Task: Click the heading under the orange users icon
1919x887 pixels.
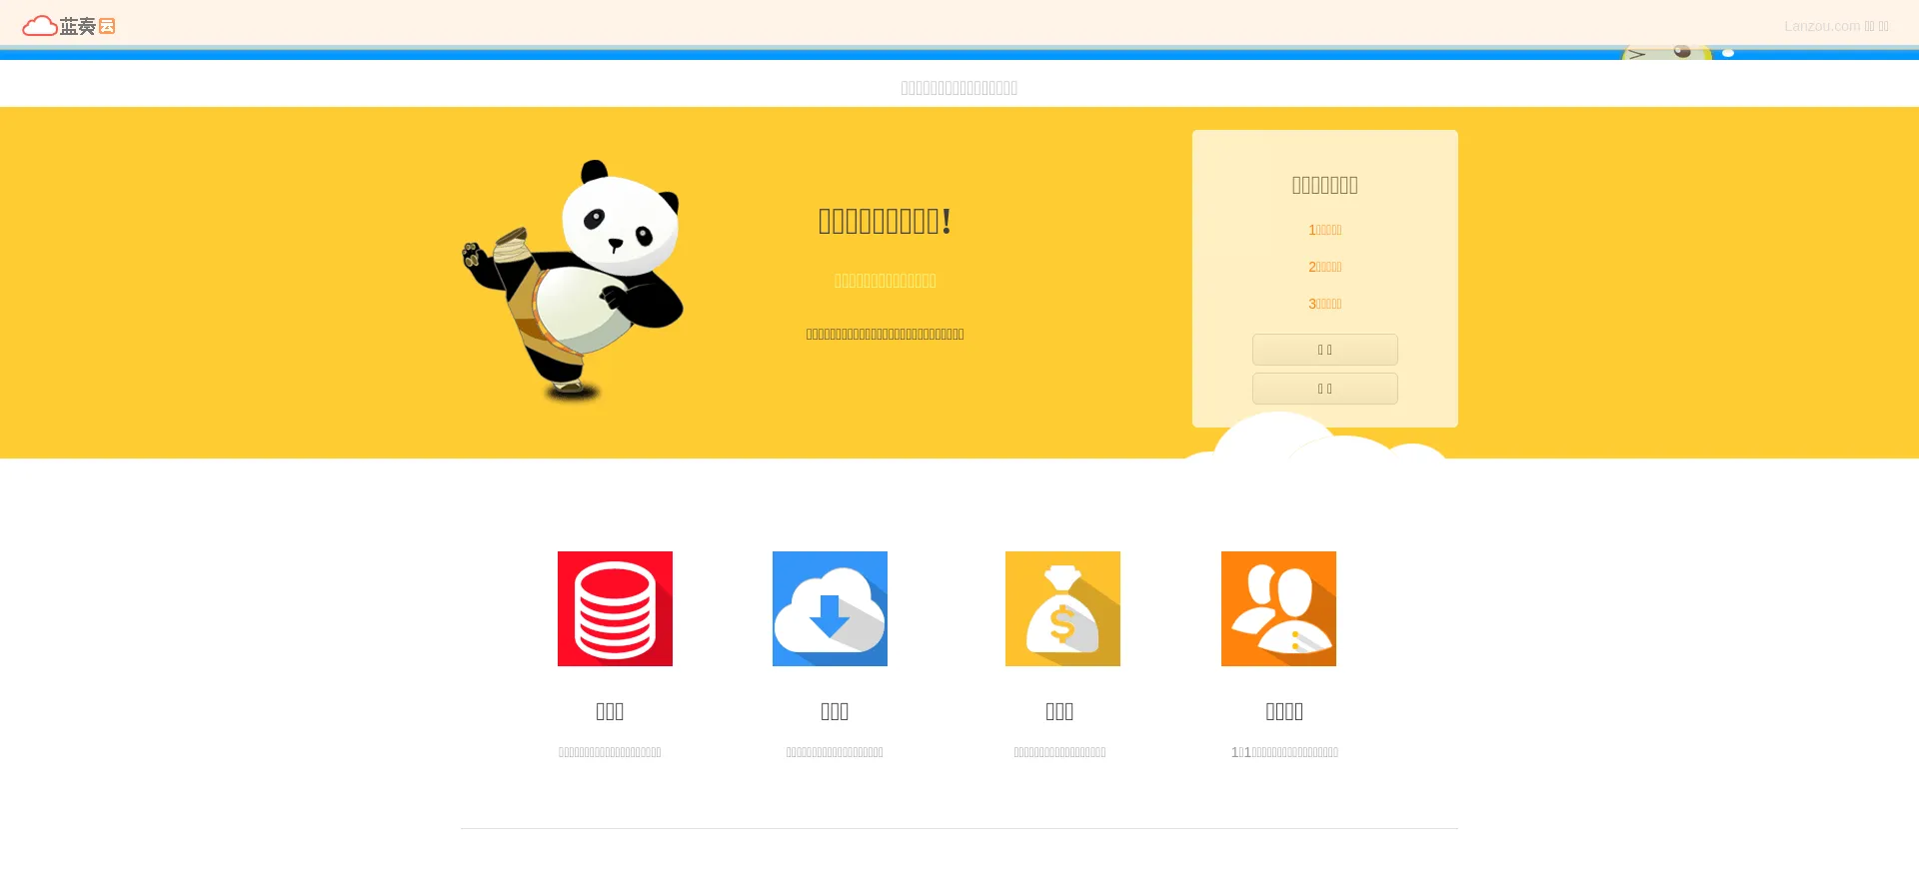Action: point(1284,711)
